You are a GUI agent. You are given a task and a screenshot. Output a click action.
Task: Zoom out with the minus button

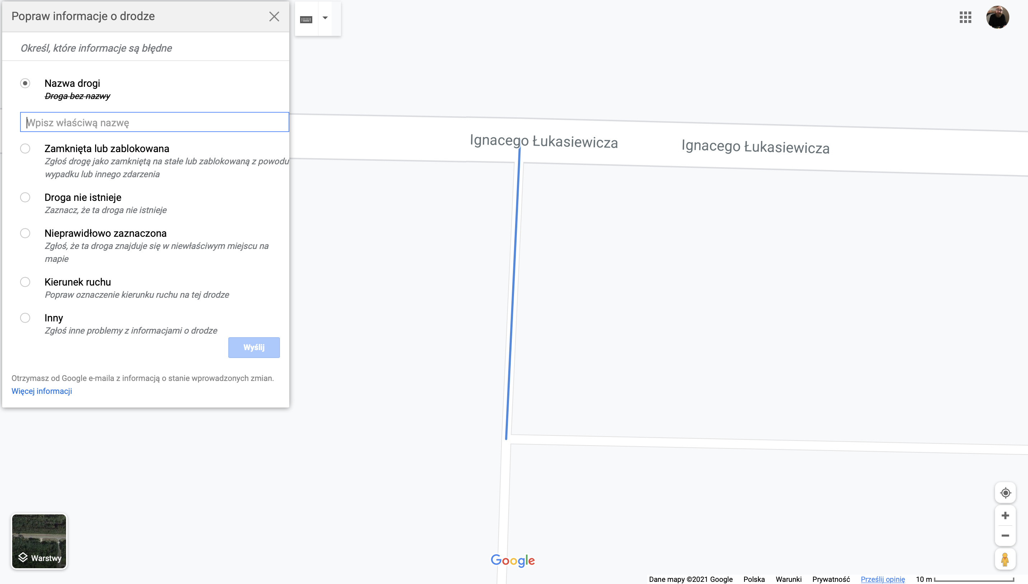(1005, 536)
